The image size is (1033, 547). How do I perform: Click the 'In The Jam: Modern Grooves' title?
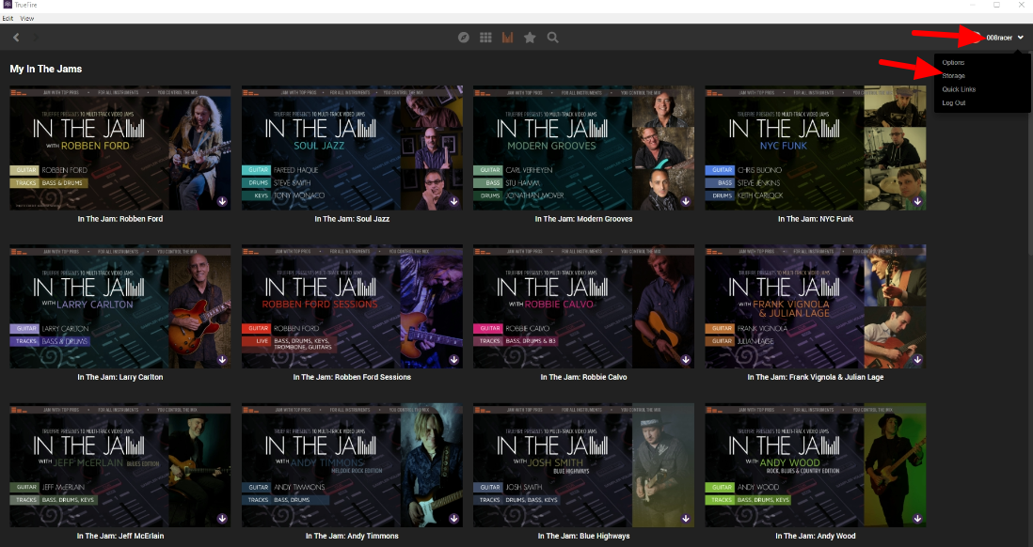click(583, 219)
